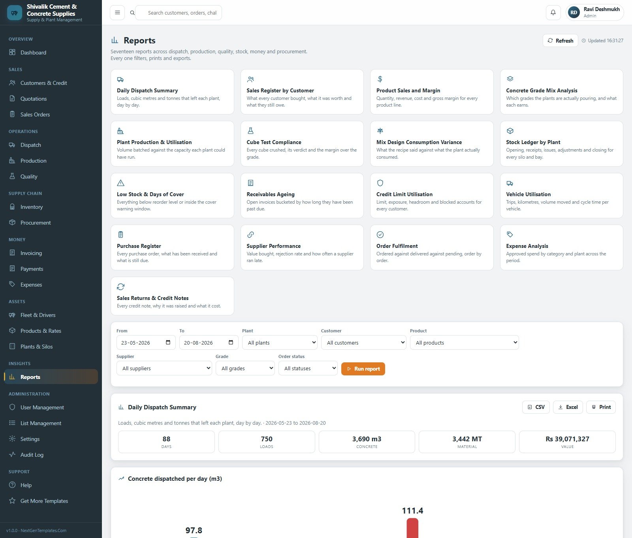632x538 pixels.
Task: Open the Dispatch sidebar item
Action: (51, 145)
